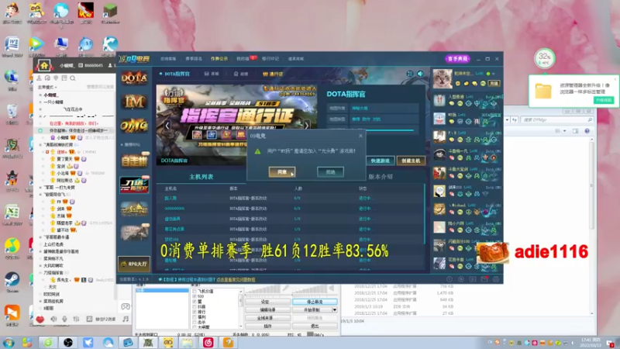The width and height of the screenshot is (620, 349).
Task: Toggle the topmost source checkbox in OBS list
Action: point(195,292)
